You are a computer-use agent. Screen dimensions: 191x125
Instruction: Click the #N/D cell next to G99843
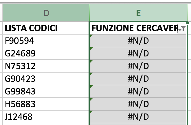click(x=138, y=91)
